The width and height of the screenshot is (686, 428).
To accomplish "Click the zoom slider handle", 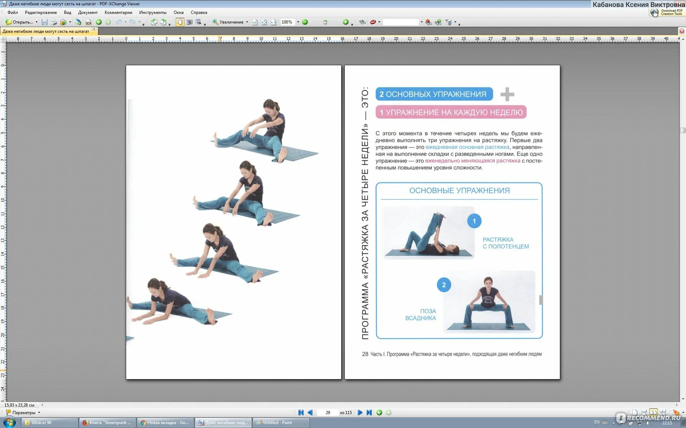I will point(325,22).
